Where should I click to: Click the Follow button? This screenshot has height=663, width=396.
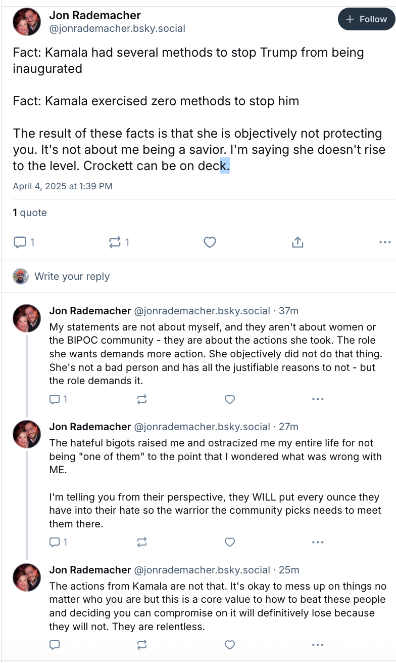366,19
